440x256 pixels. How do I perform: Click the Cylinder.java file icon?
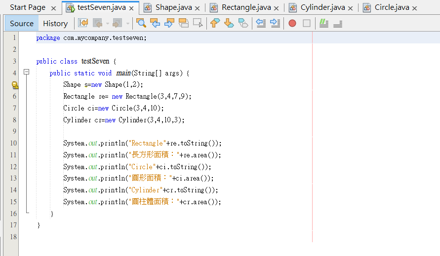(x=293, y=8)
